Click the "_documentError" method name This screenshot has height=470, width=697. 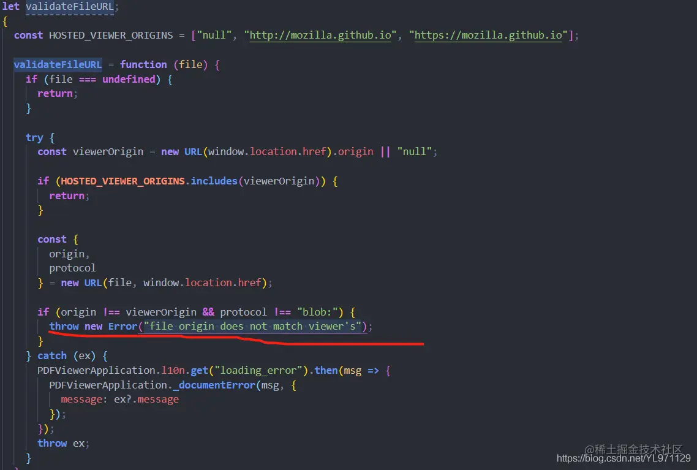click(x=214, y=385)
